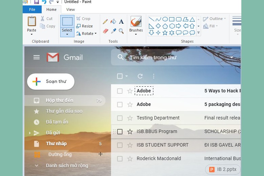Tick the ISB STUDENT SUPPORT email checkbox
Screen dimensions: 264x176
coord(120,145)
